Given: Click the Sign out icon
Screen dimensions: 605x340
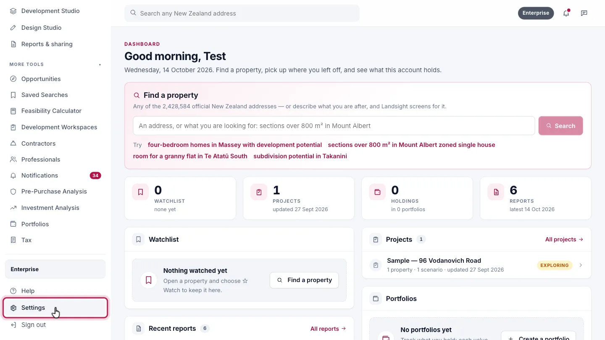Looking at the screenshot, I should point(13,325).
